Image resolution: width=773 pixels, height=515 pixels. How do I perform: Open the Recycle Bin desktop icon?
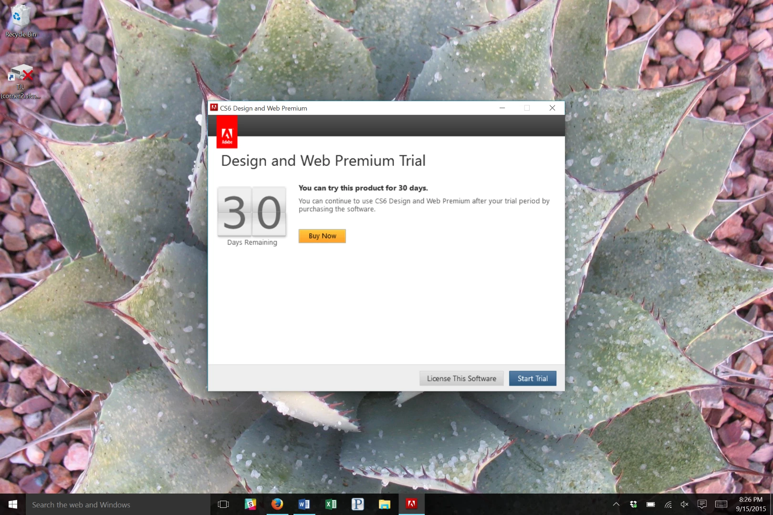[x=21, y=21]
